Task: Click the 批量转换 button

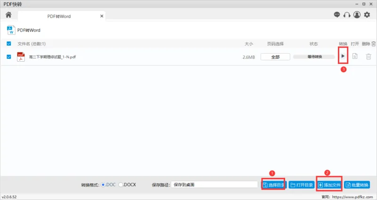Action: click(x=357, y=185)
